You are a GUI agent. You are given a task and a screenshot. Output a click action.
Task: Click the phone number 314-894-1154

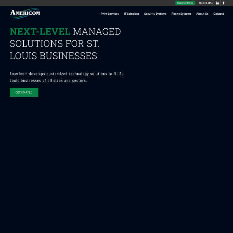(x=205, y=3)
